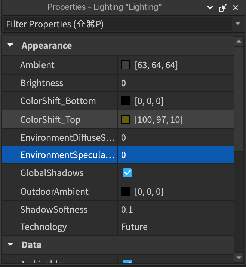Edit the Brightness value field
This screenshot has width=246, height=267.
pos(176,83)
